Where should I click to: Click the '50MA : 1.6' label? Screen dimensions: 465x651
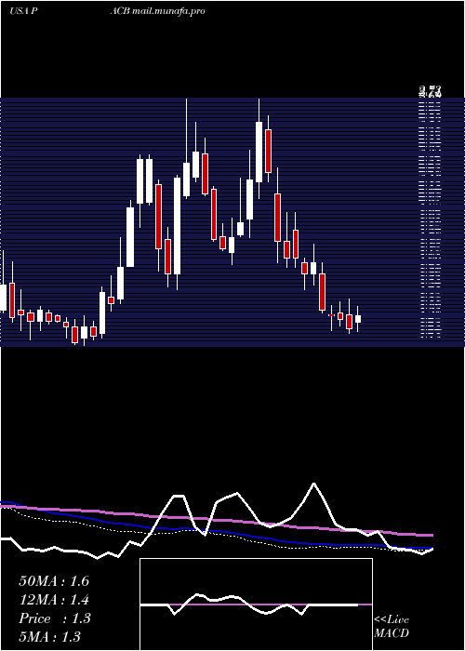54,581
